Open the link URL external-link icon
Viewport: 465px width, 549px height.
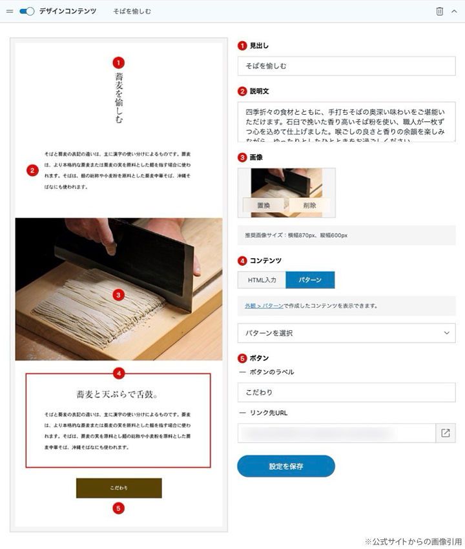coord(446,433)
